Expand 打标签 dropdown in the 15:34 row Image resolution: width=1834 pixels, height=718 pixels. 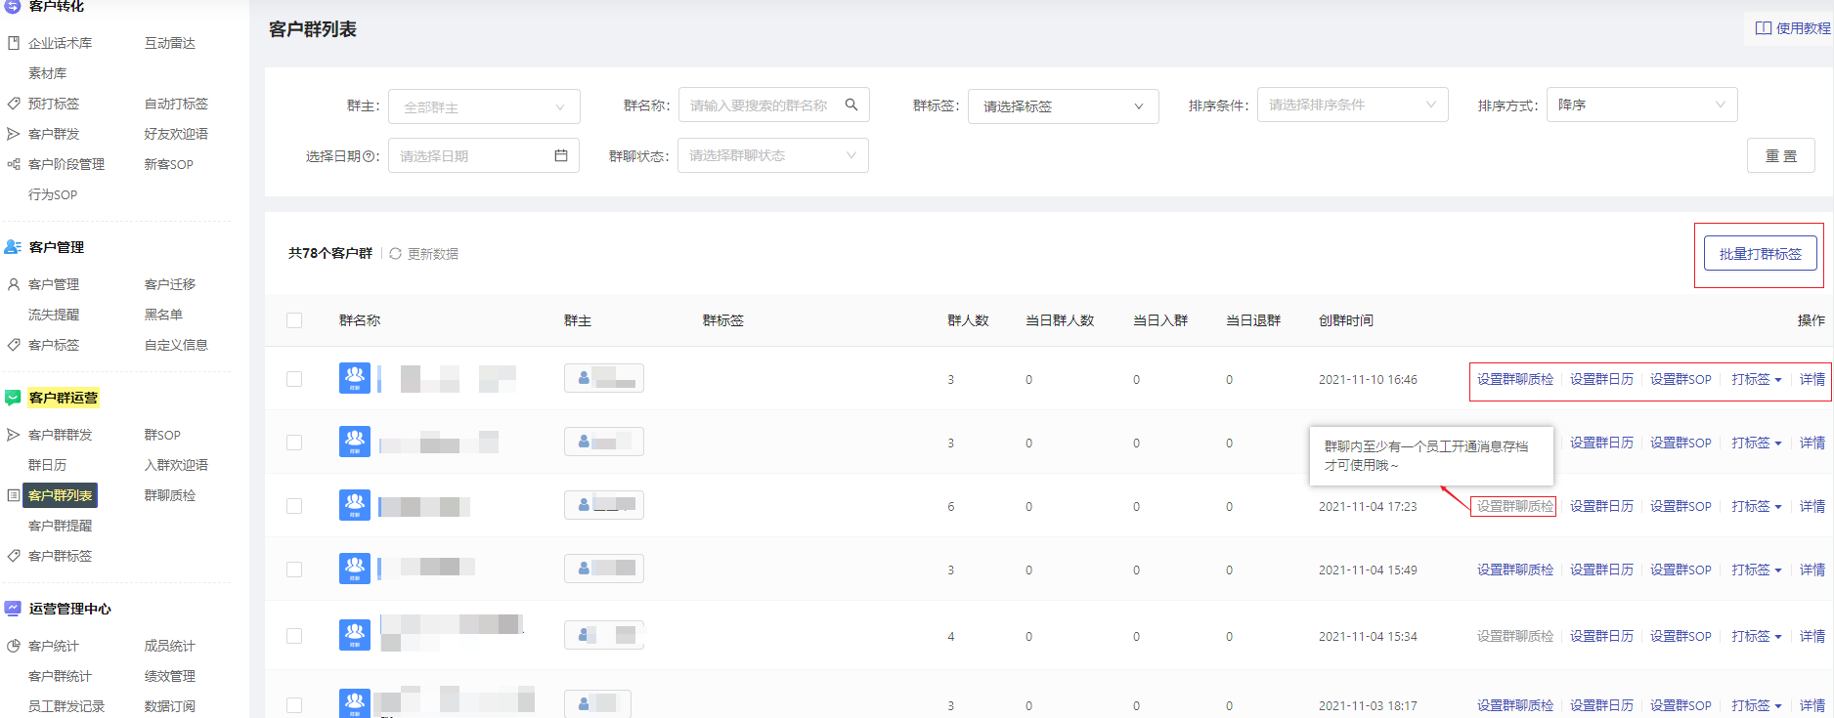(x=1756, y=636)
